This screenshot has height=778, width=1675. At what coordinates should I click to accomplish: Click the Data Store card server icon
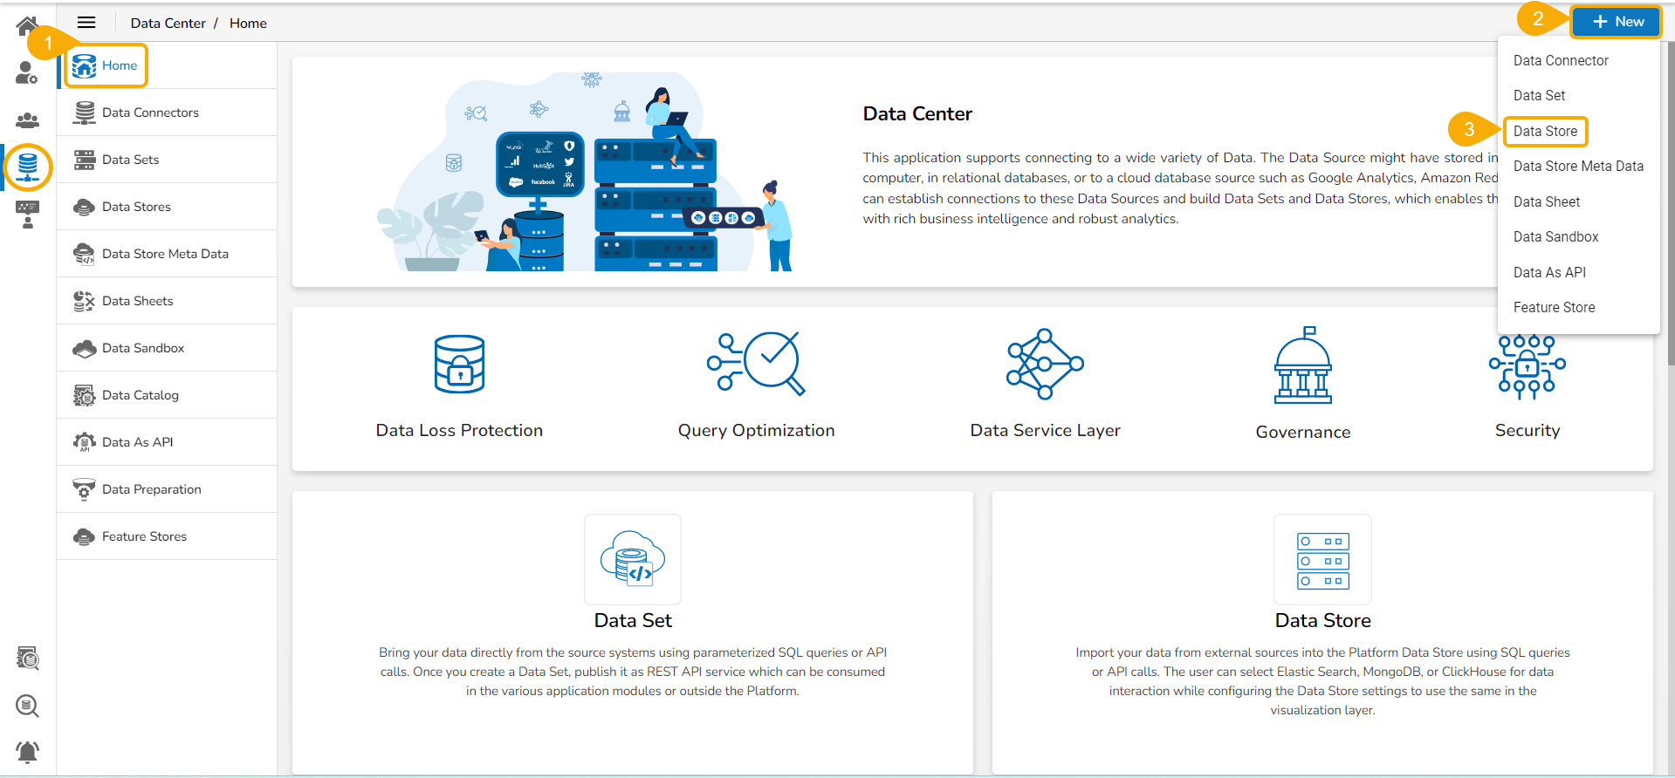point(1323,560)
